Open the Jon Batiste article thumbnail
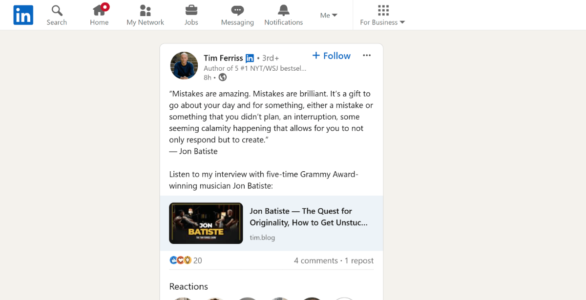This screenshot has height=300, width=586. click(x=206, y=223)
